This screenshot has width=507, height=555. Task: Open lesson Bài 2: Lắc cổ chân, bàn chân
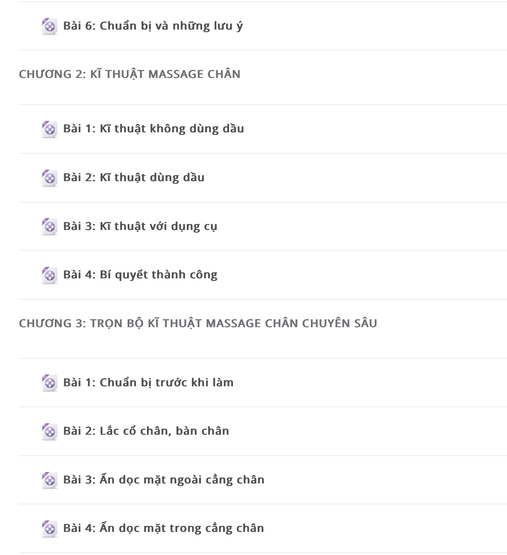pos(146,431)
